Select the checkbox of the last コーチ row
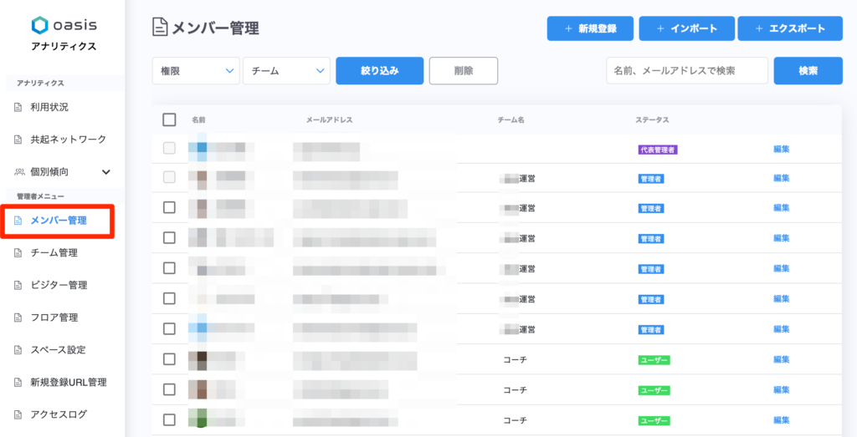Image resolution: width=857 pixels, height=437 pixels. 169,419
